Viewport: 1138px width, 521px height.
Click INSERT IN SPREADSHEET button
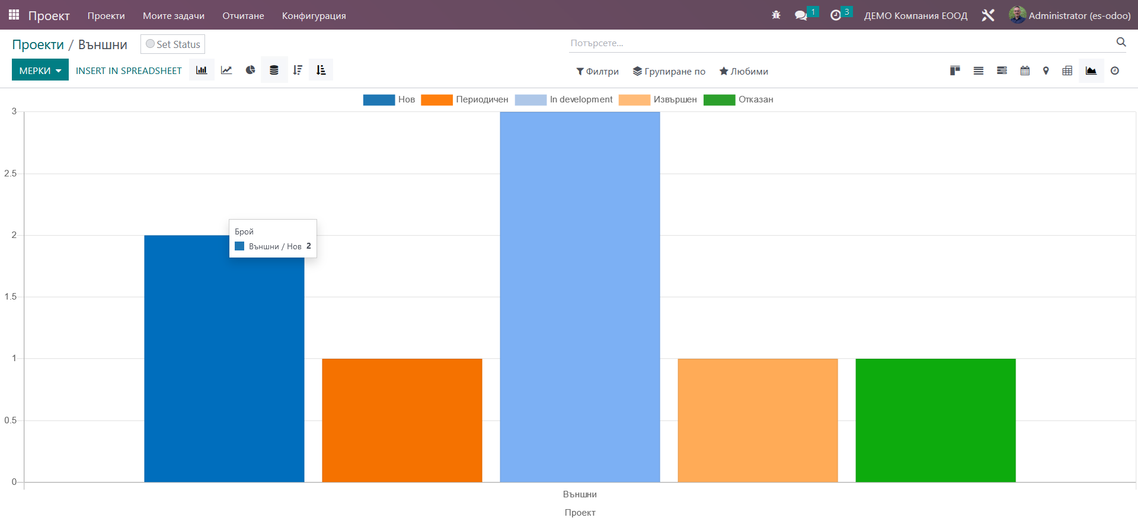click(x=129, y=70)
